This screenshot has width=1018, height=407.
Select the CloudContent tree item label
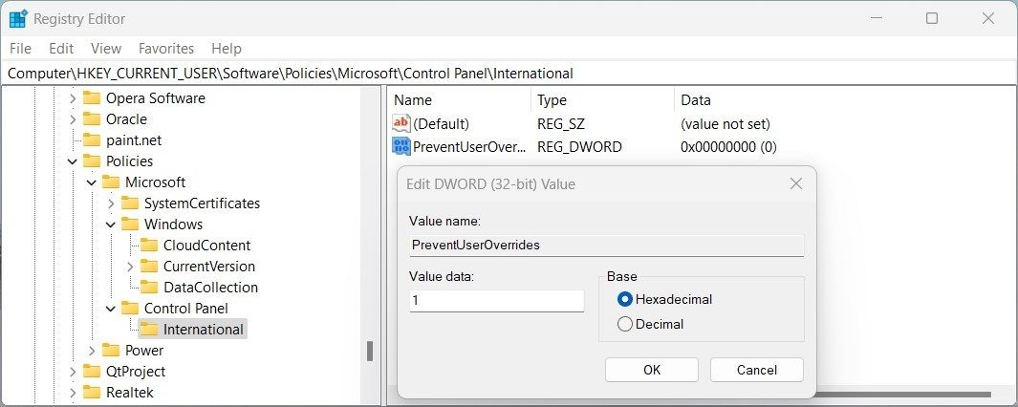tap(206, 246)
